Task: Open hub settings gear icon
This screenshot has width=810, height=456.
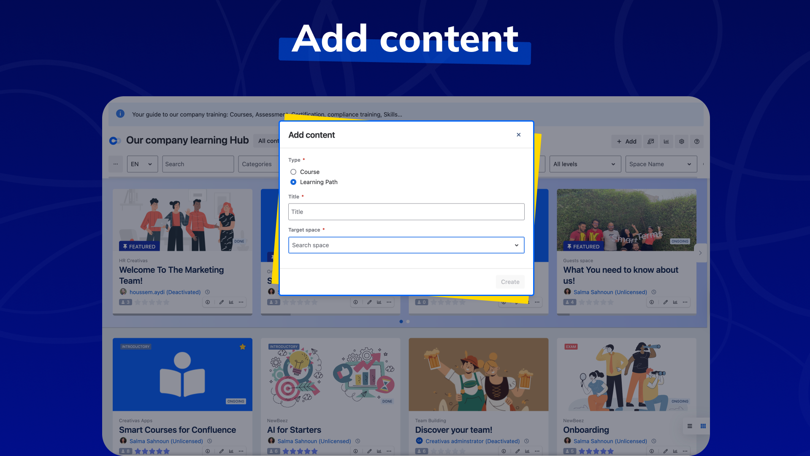Action: pyautogui.click(x=681, y=141)
